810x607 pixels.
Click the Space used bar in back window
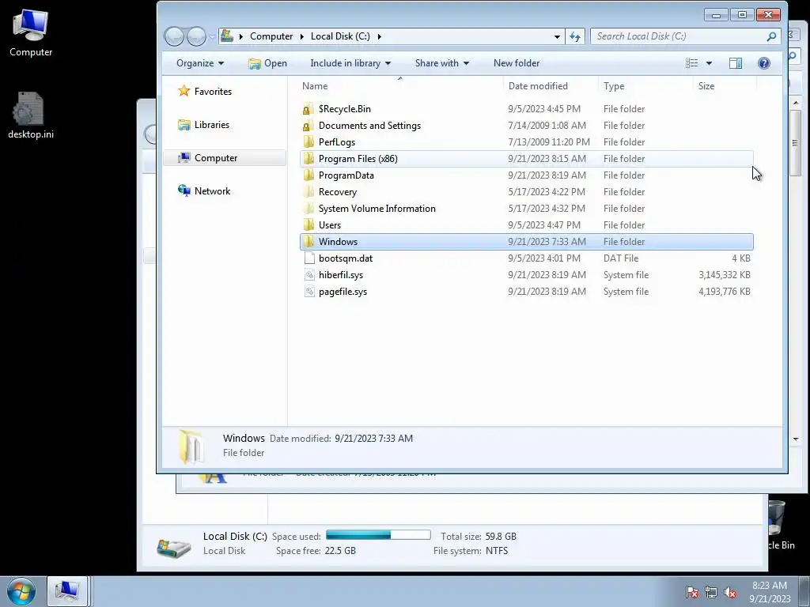[x=378, y=535]
